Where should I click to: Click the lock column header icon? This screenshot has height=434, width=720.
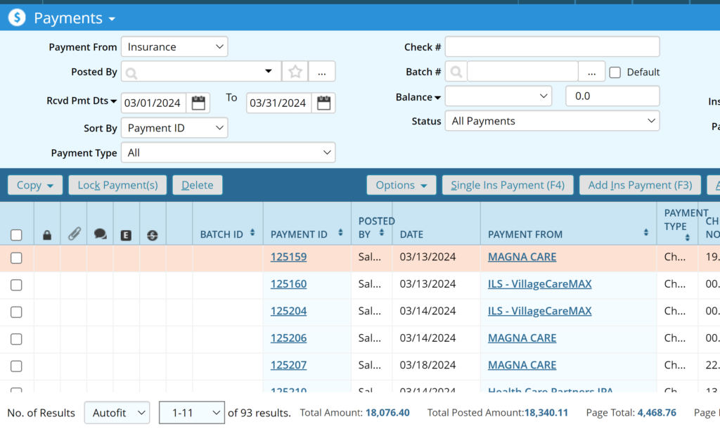47,235
